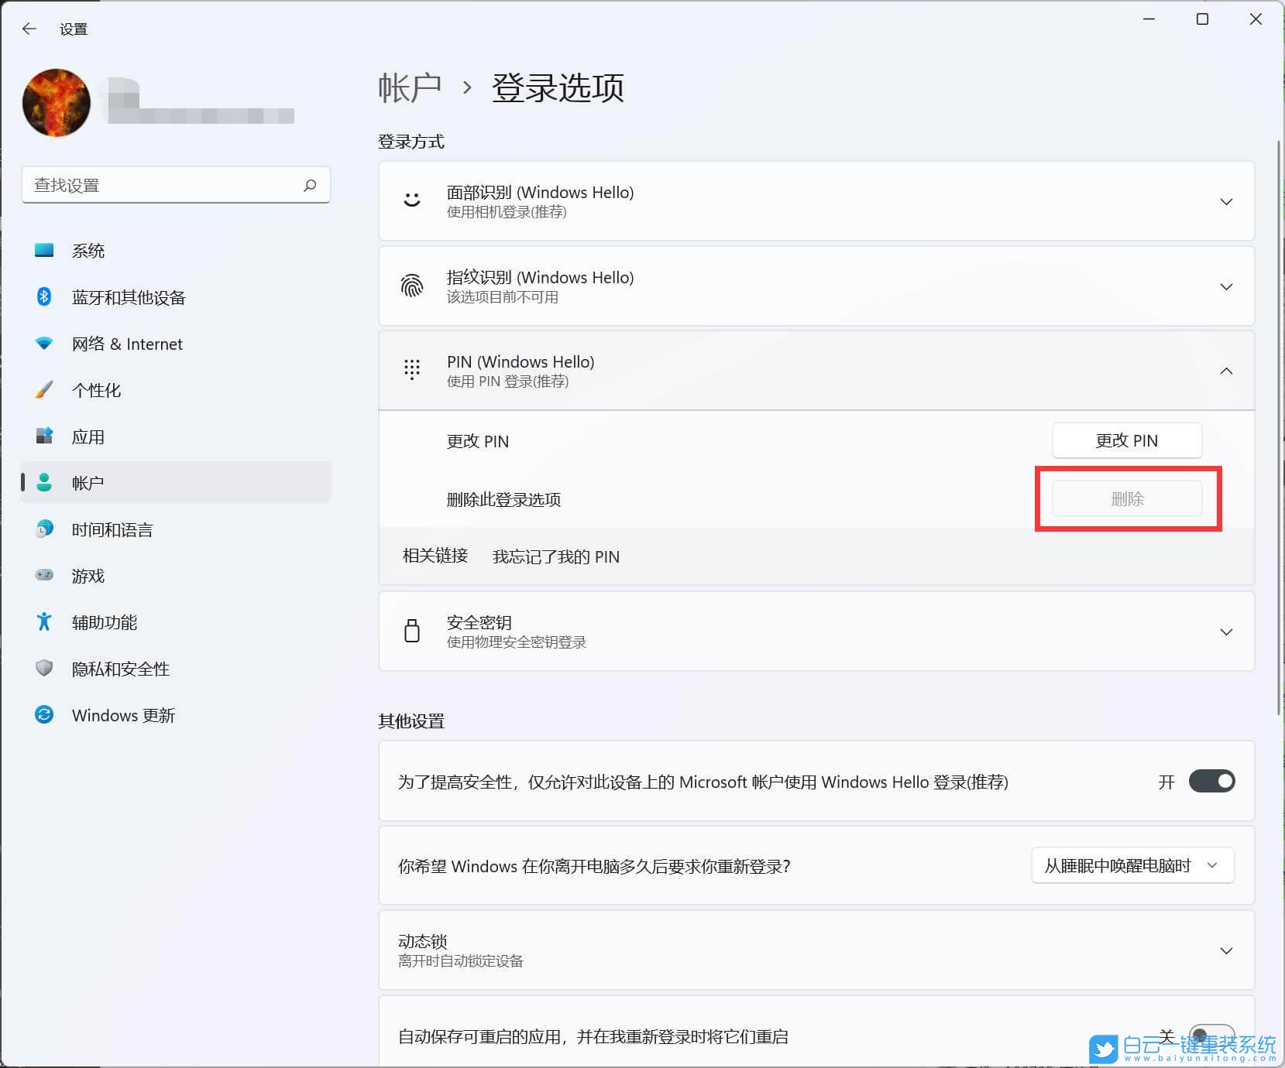Screen dimensions: 1285x1068
Task: Collapse the PIN (Windows Hello) section
Action: point(1226,371)
